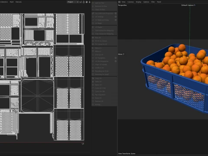Open the viewport Cameras menu
This screenshot has width=208, height=156.
pyautogui.click(x=130, y=2)
